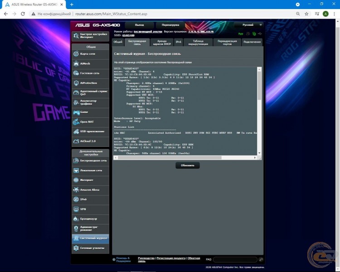Open AiCloud 2.0 cloud icon
This screenshot has height=272, width=340.
tap(76, 141)
